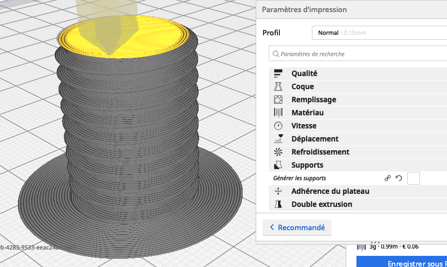Expand the Coque settings section
This screenshot has width=447, height=267.
[358, 86]
